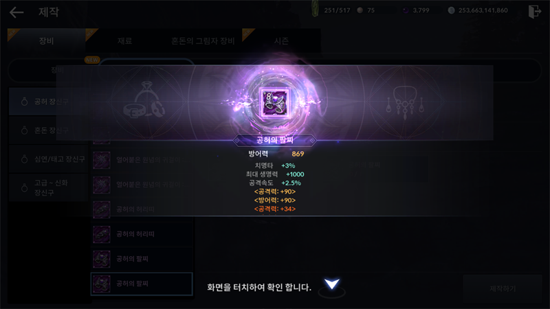Click the purple gem currency icon

[406, 10]
